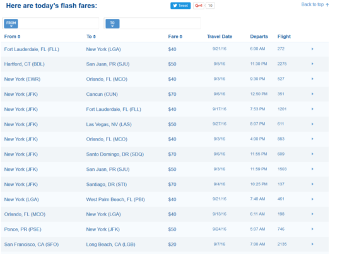Click travel date 9/13/16

pos(220,214)
